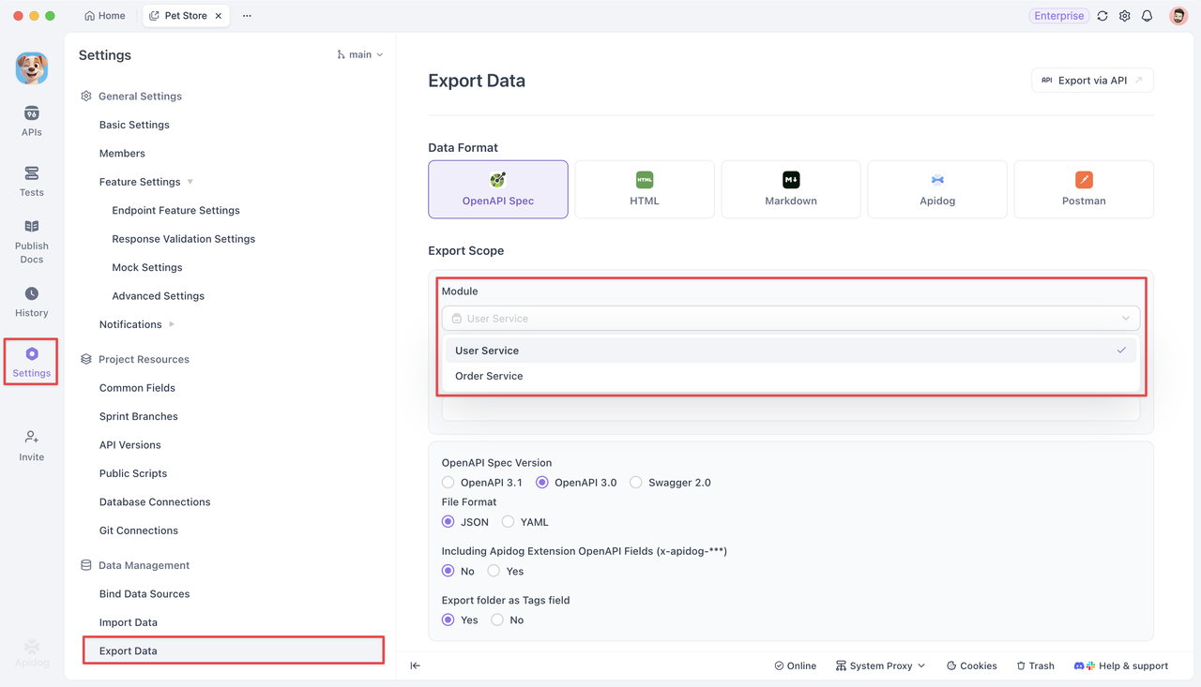
Task: Enable Apidog Extension fields by selecting Yes
Action: click(x=494, y=570)
